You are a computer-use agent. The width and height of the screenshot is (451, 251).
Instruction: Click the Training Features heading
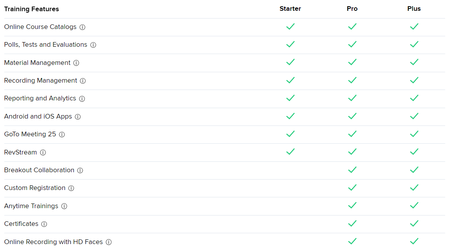coord(32,9)
